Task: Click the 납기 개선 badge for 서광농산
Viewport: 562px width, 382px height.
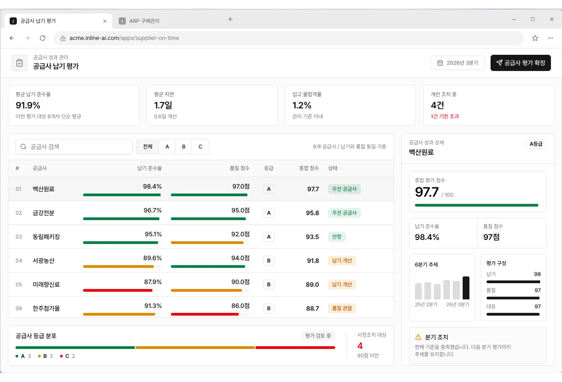Action: coord(342,261)
